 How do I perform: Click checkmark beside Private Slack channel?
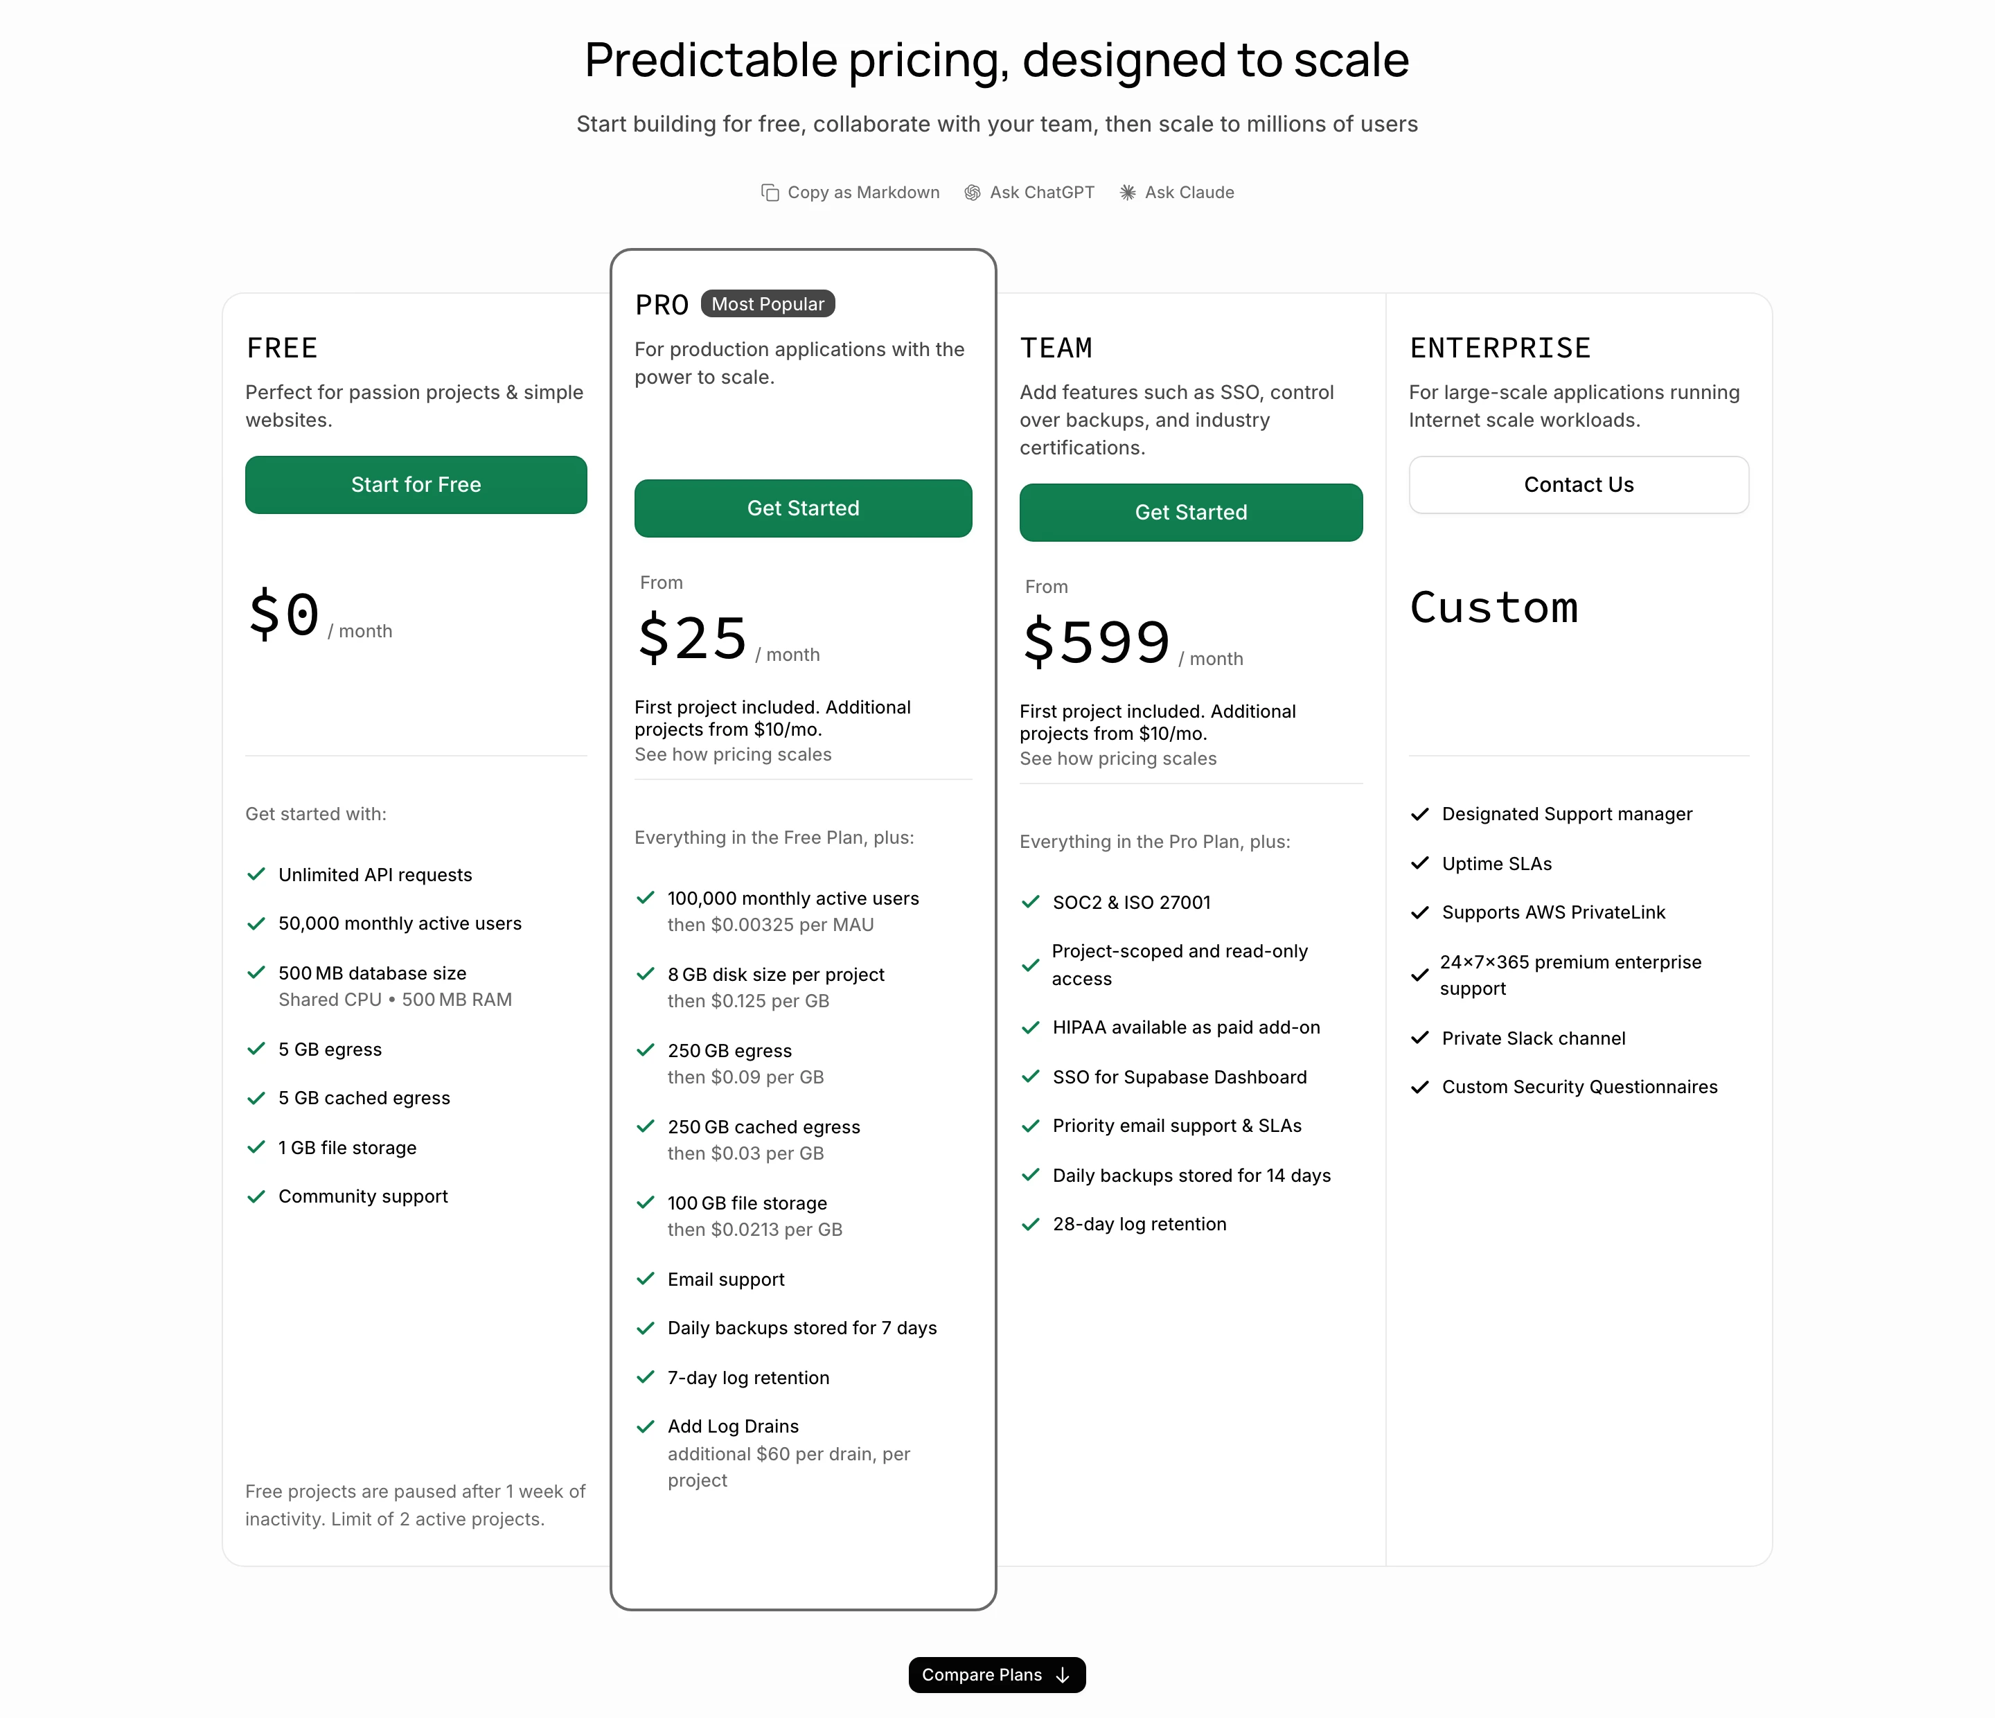[x=1419, y=1038]
